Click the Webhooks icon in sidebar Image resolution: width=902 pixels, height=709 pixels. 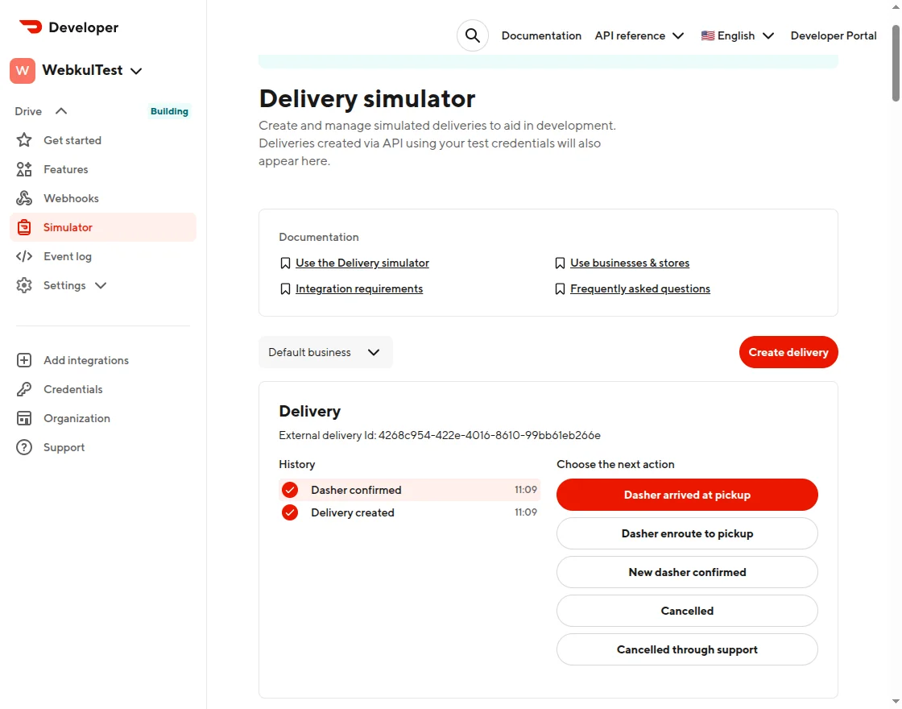24,198
